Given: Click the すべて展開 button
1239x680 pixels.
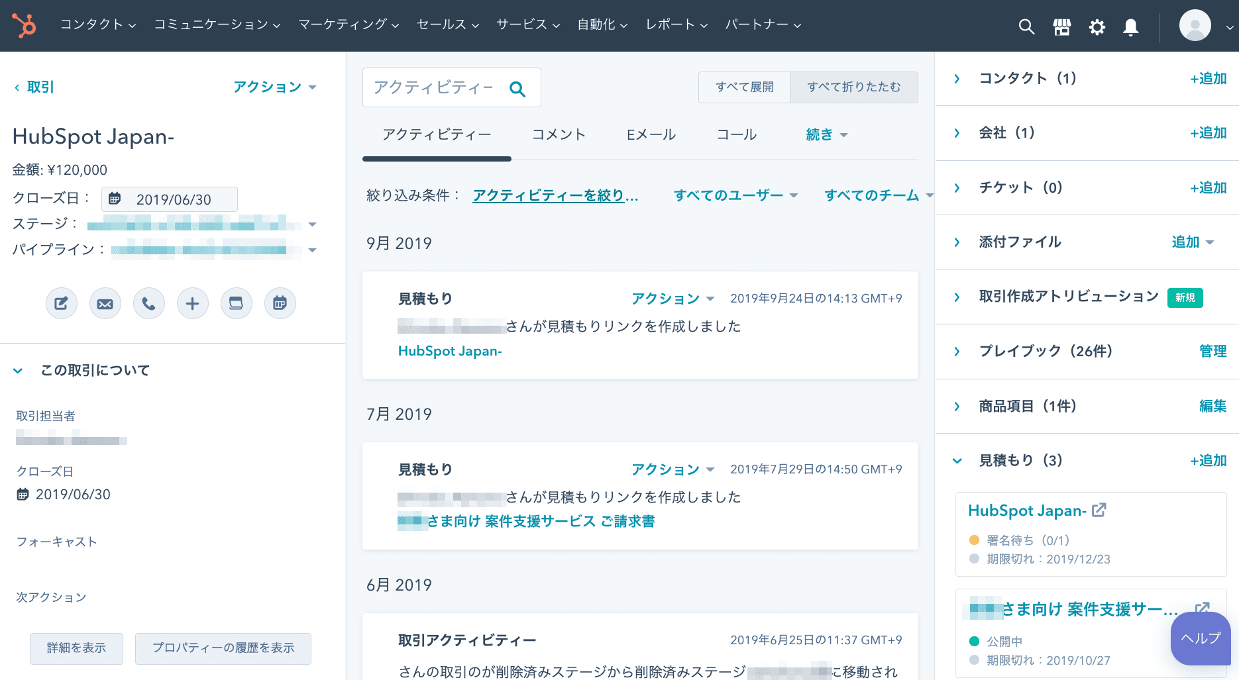Looking at the screenshot, I should (745, 87).
